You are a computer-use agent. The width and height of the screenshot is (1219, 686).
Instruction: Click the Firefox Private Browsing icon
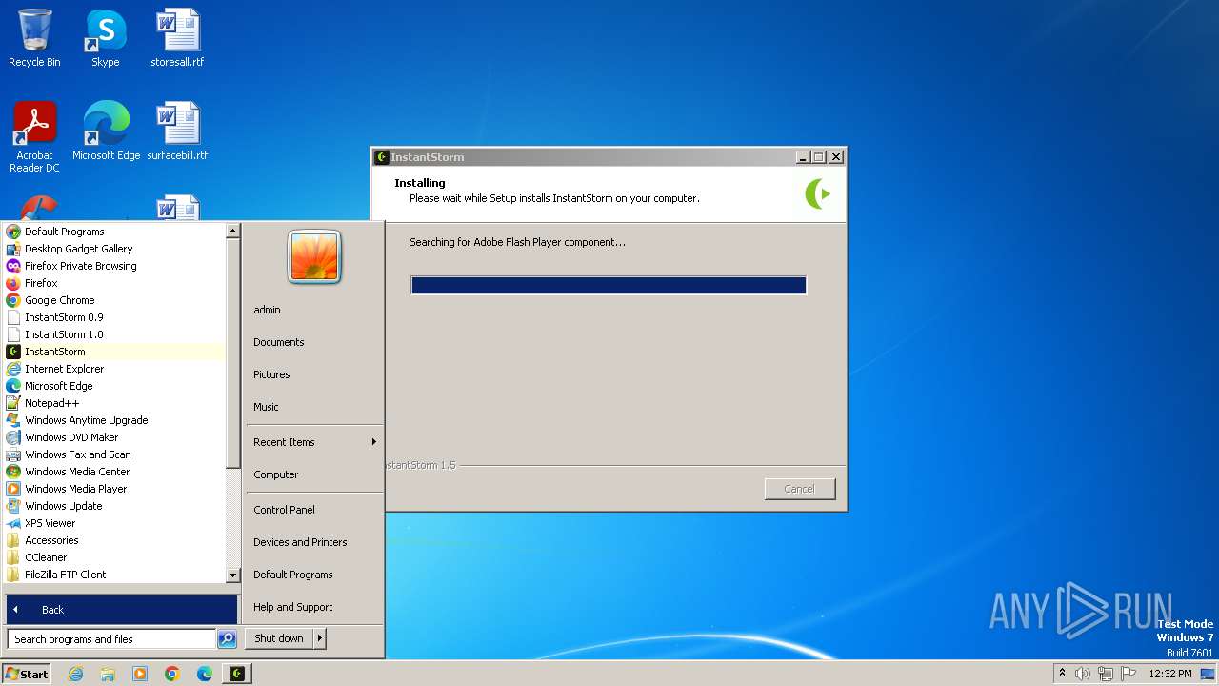(13, 266)
